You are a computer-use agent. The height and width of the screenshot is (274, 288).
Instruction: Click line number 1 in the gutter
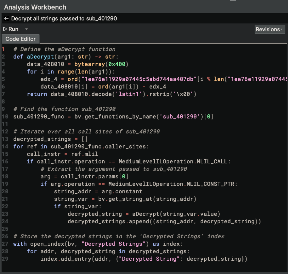[x=3, y=49]
